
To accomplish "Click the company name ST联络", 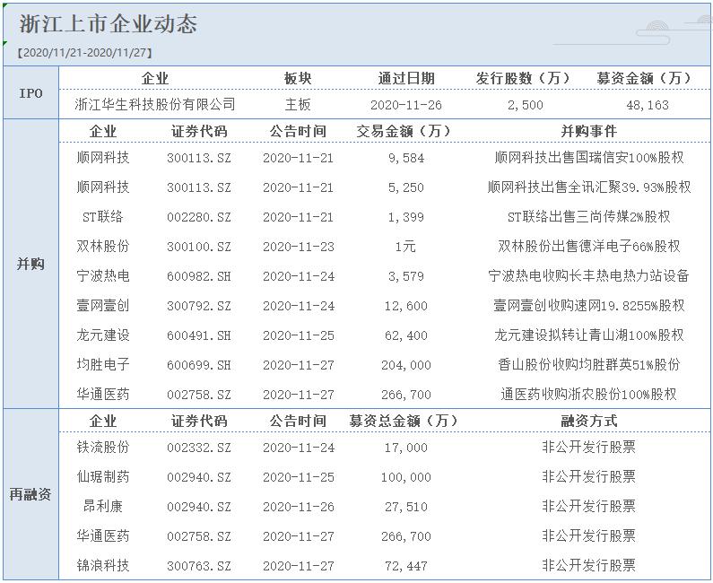I will pyautogui.click(x=103, y=216).
